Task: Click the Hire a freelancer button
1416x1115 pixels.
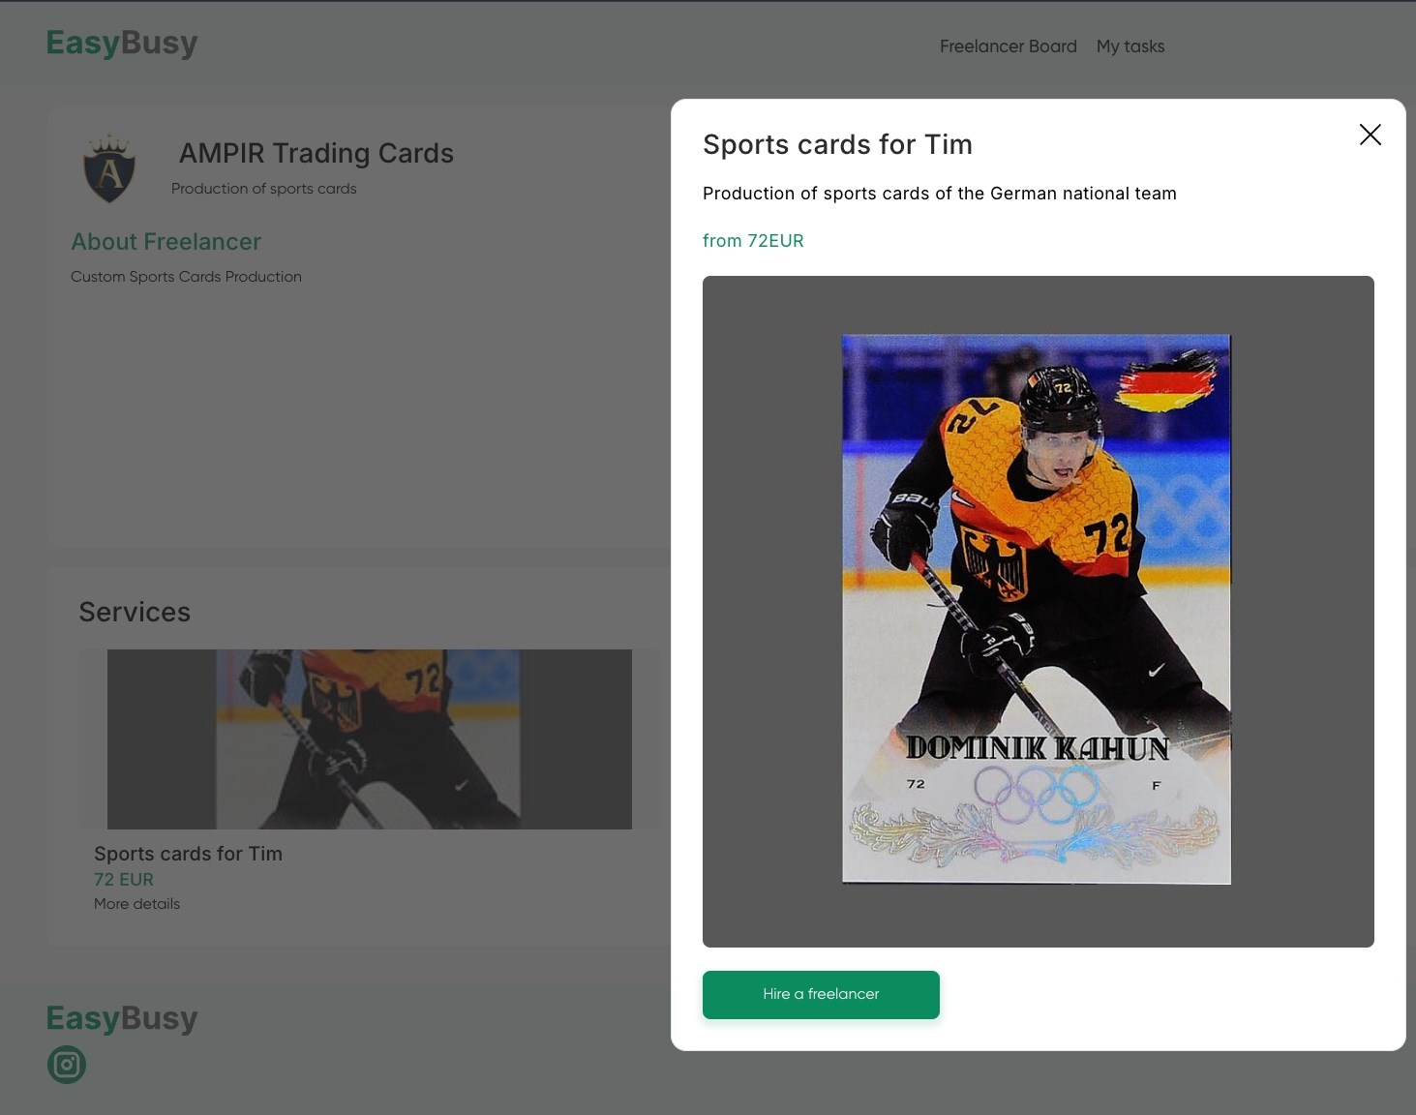Action: 821,994
